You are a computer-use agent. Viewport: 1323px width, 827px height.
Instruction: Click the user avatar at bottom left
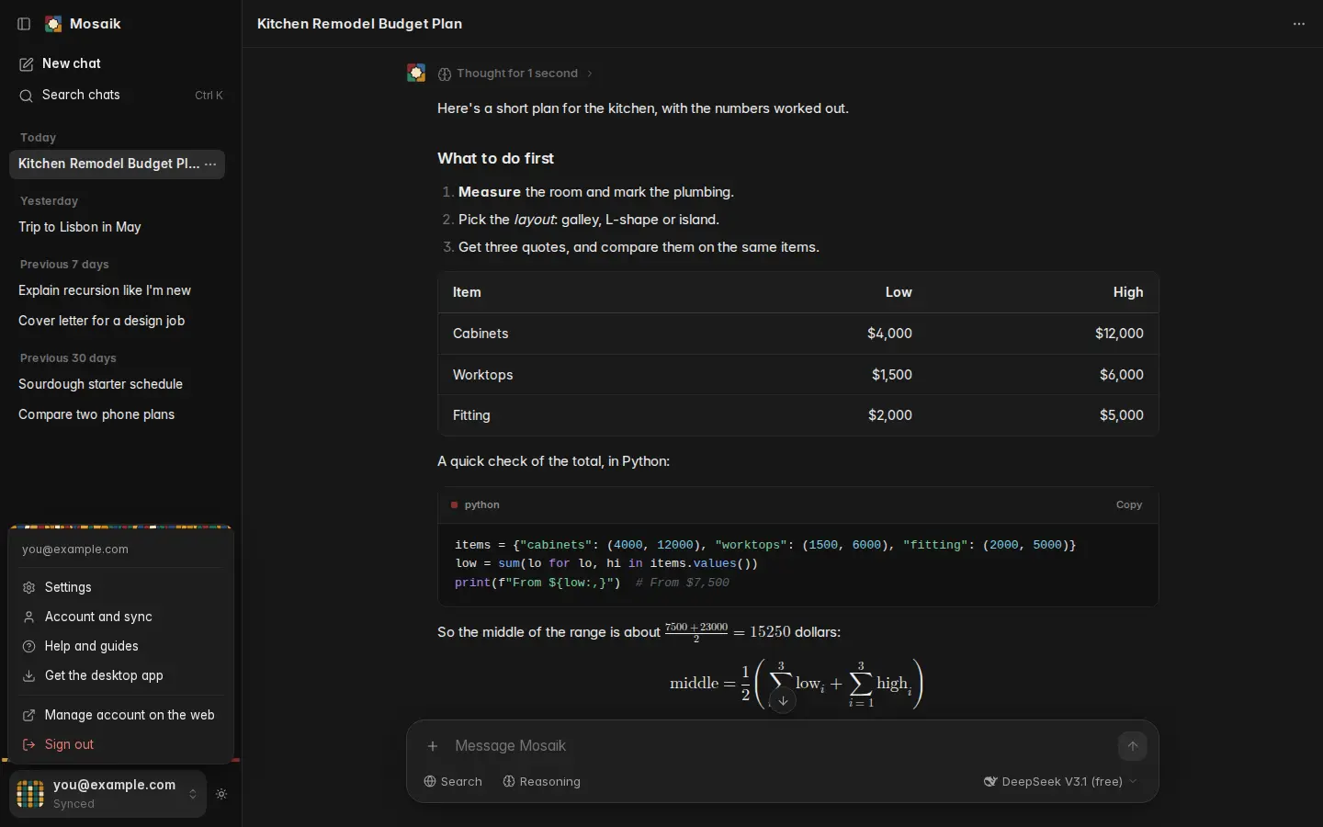[30, 794]
